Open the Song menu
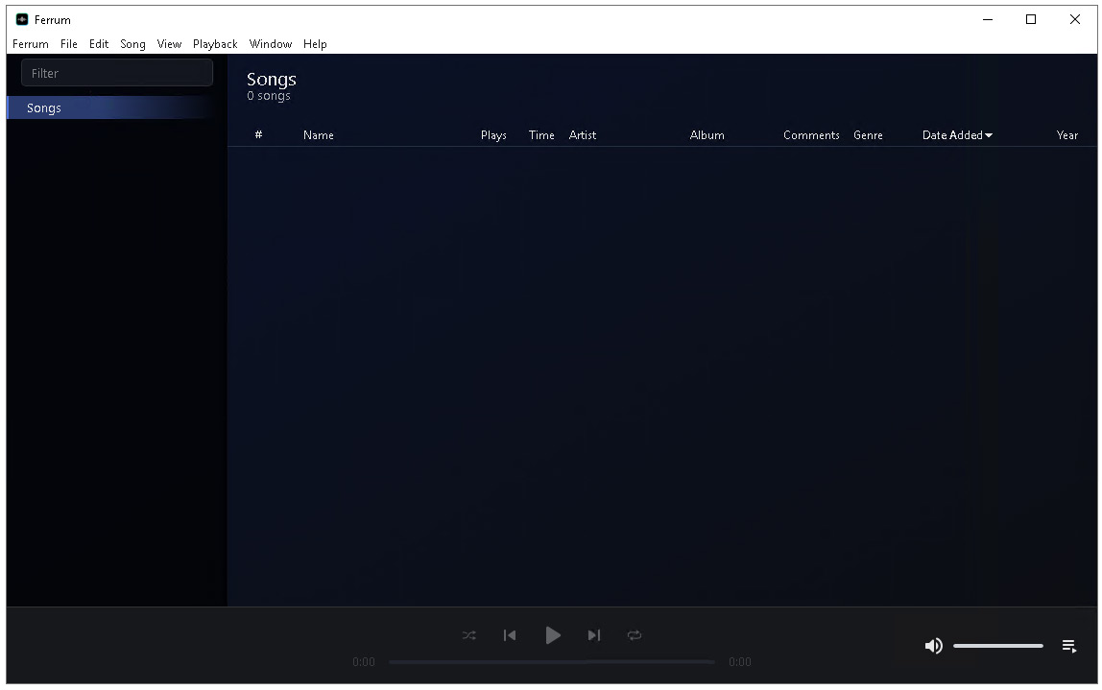1102x690 pixels. pyautogui.click(x=132, y=43)
